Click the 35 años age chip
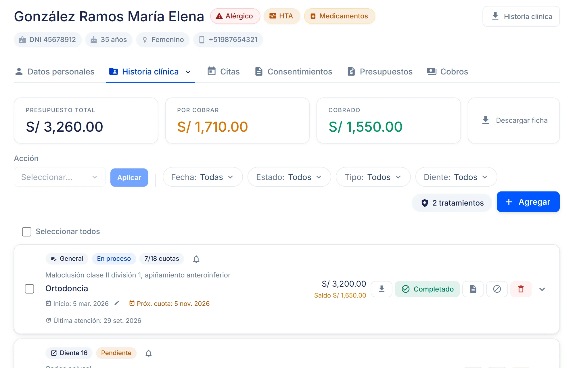This screenshot has width=575, height=368. click(109, 40)
